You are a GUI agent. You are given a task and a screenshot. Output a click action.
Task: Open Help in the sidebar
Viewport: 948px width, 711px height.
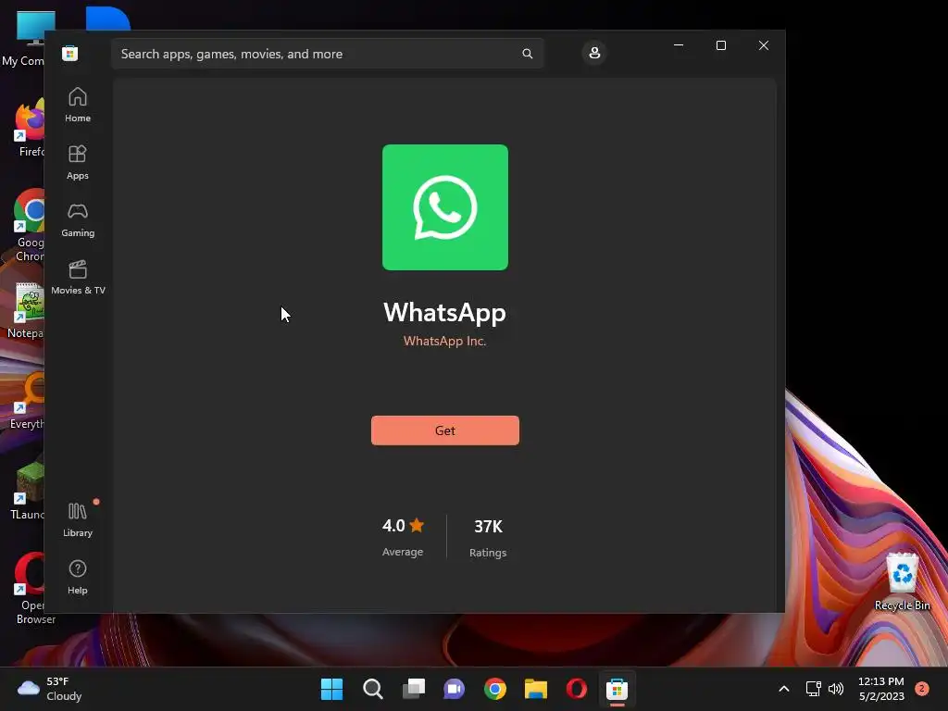[x=78, y=577]
